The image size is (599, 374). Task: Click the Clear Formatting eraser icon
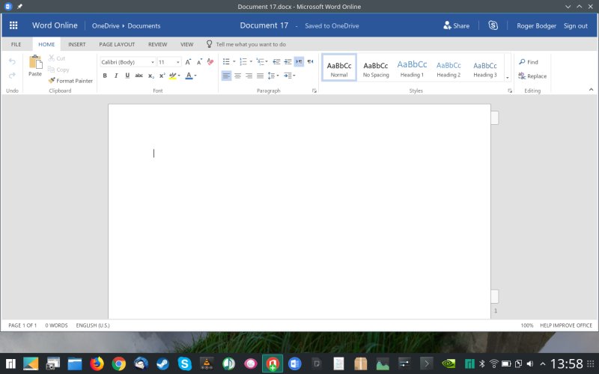(x=210, y=62)
